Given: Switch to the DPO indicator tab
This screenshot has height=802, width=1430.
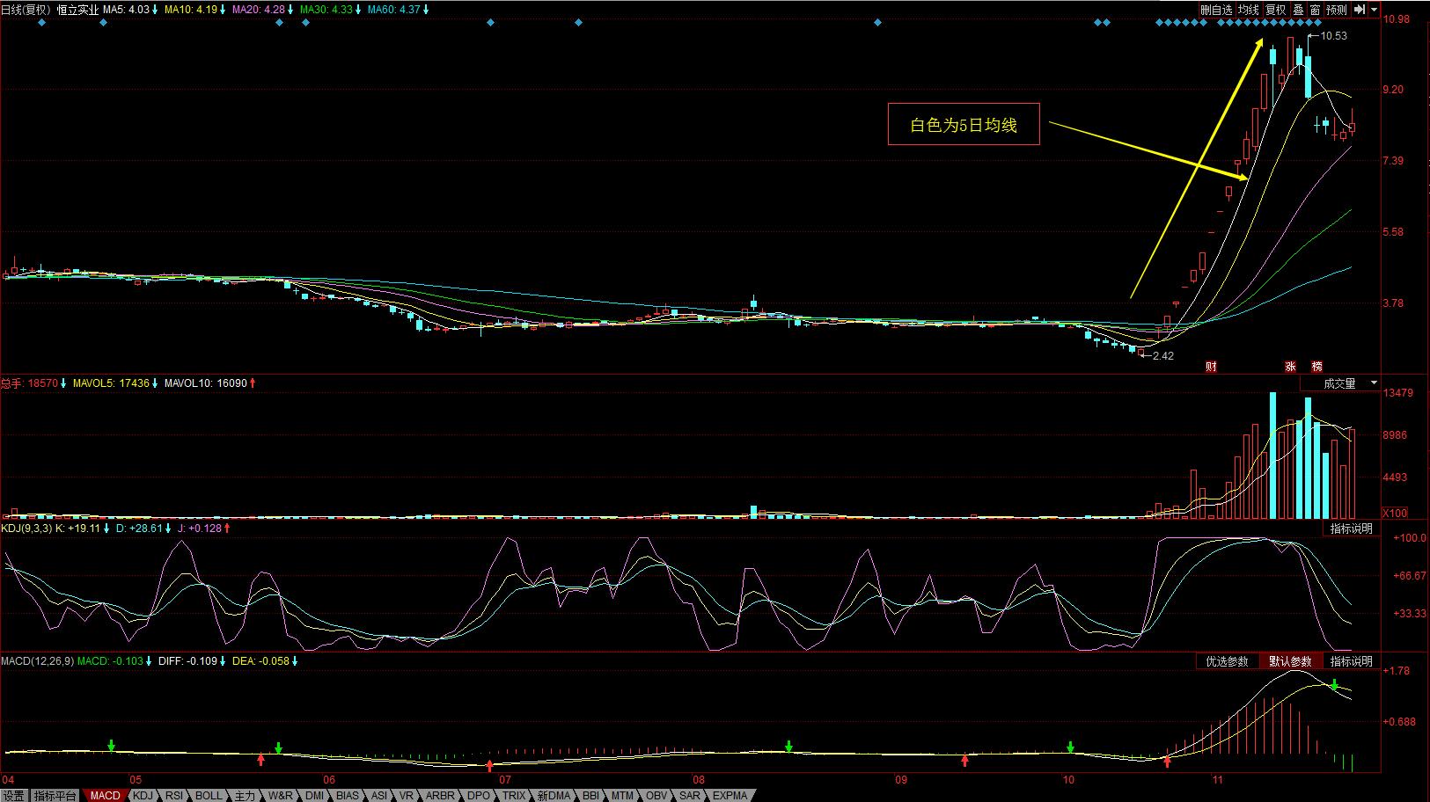Looking at the screenshot, I should coord(479,796).
